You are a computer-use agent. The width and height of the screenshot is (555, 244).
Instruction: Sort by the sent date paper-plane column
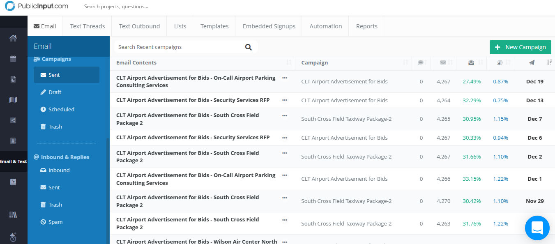532,62
